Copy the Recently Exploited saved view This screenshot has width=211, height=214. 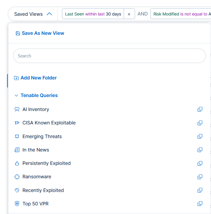pos(200,190)
